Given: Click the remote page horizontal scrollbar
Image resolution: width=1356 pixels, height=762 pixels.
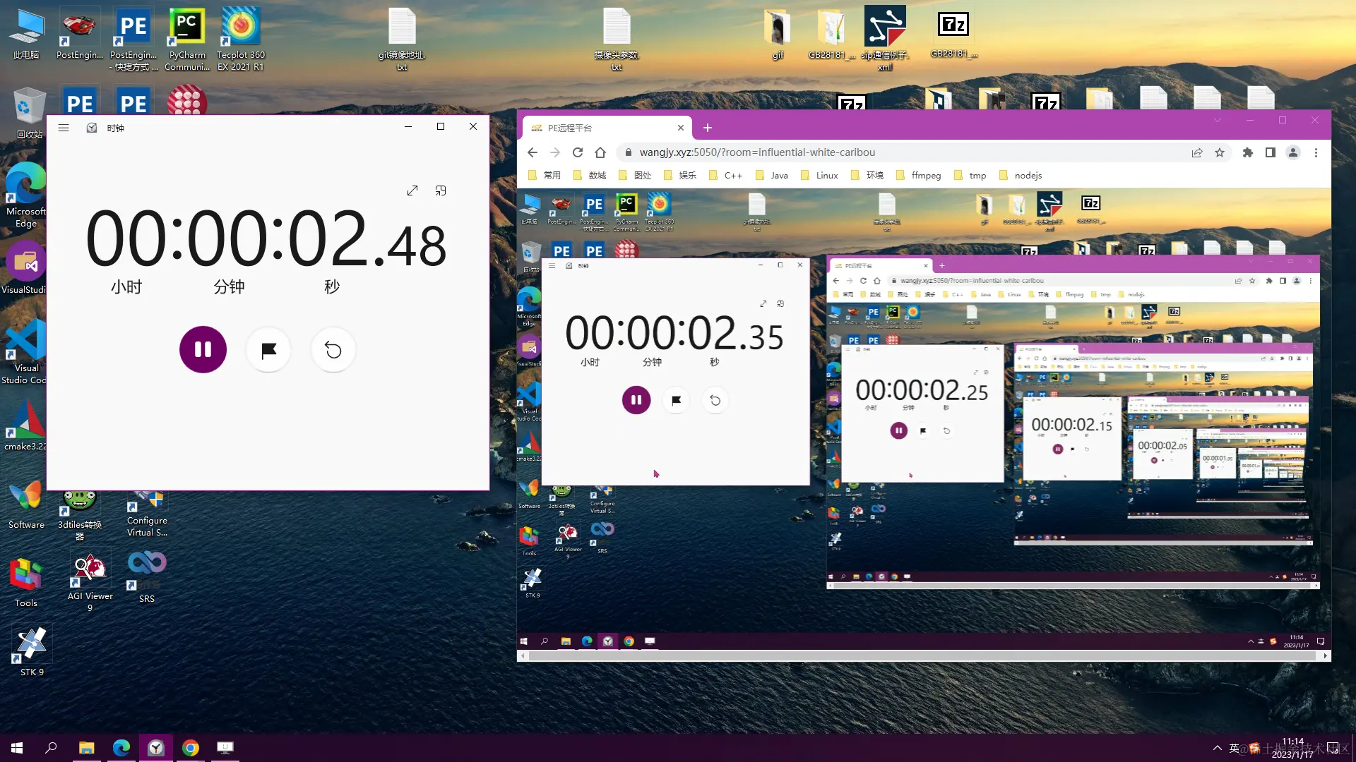Looking at the screenshot, I should (918, 656).
